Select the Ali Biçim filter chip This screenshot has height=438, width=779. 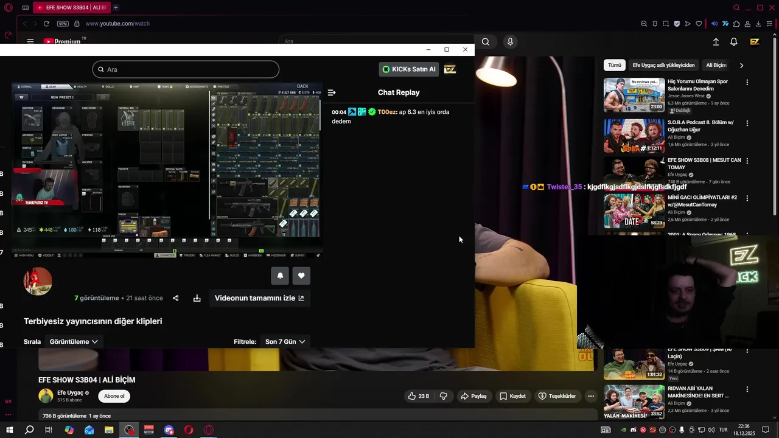[716, 65]
